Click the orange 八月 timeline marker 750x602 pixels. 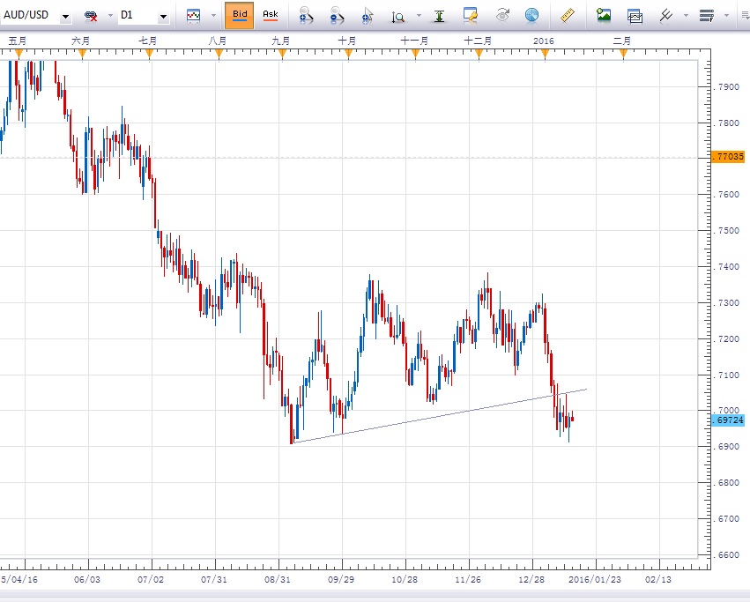pos(219,55)
